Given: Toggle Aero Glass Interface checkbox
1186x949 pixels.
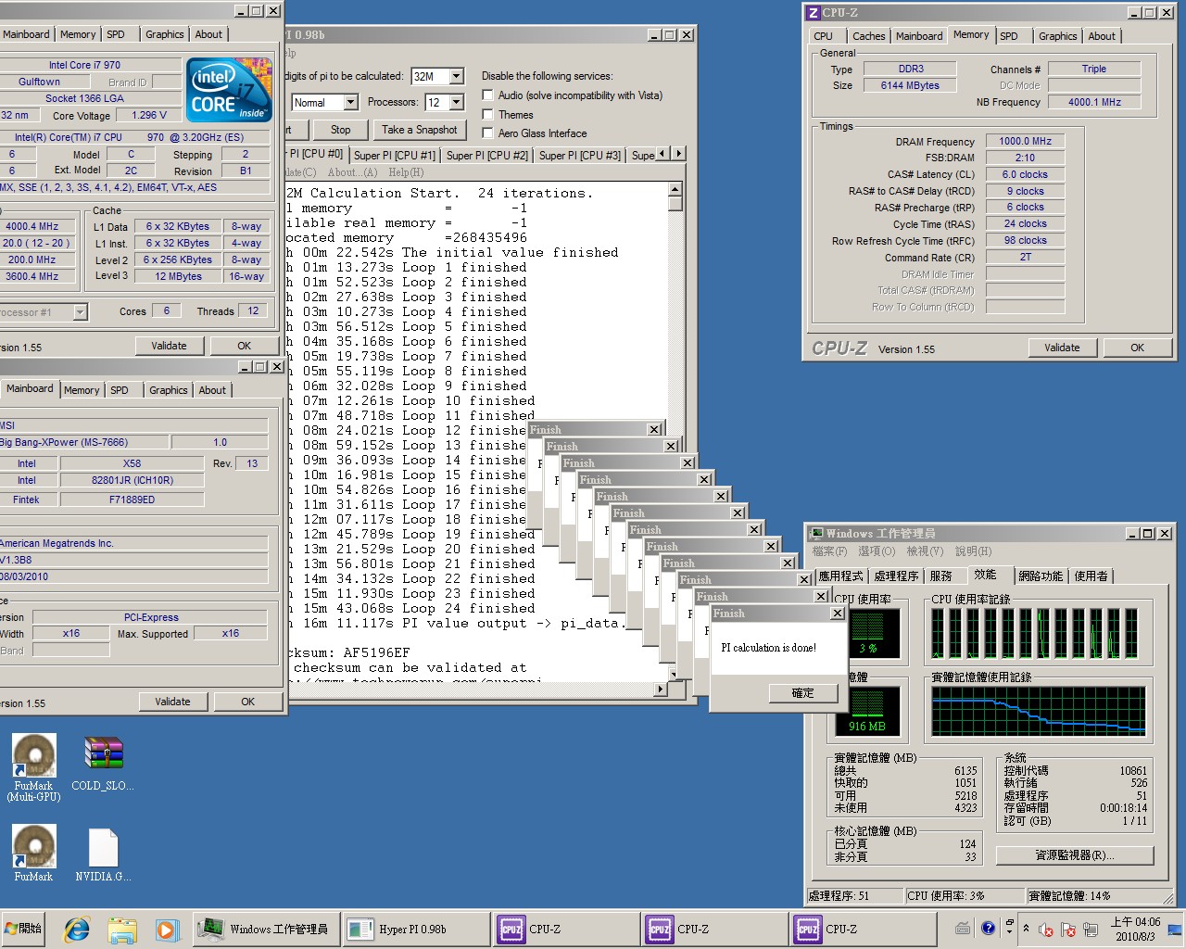Looking at the screenshot, I should pos(488,133).
